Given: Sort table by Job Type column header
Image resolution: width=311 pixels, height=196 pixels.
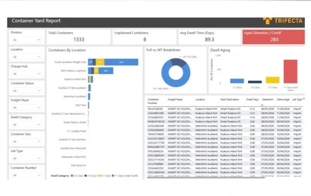Looking at the screenshot, I should click(x=297, y=100).
